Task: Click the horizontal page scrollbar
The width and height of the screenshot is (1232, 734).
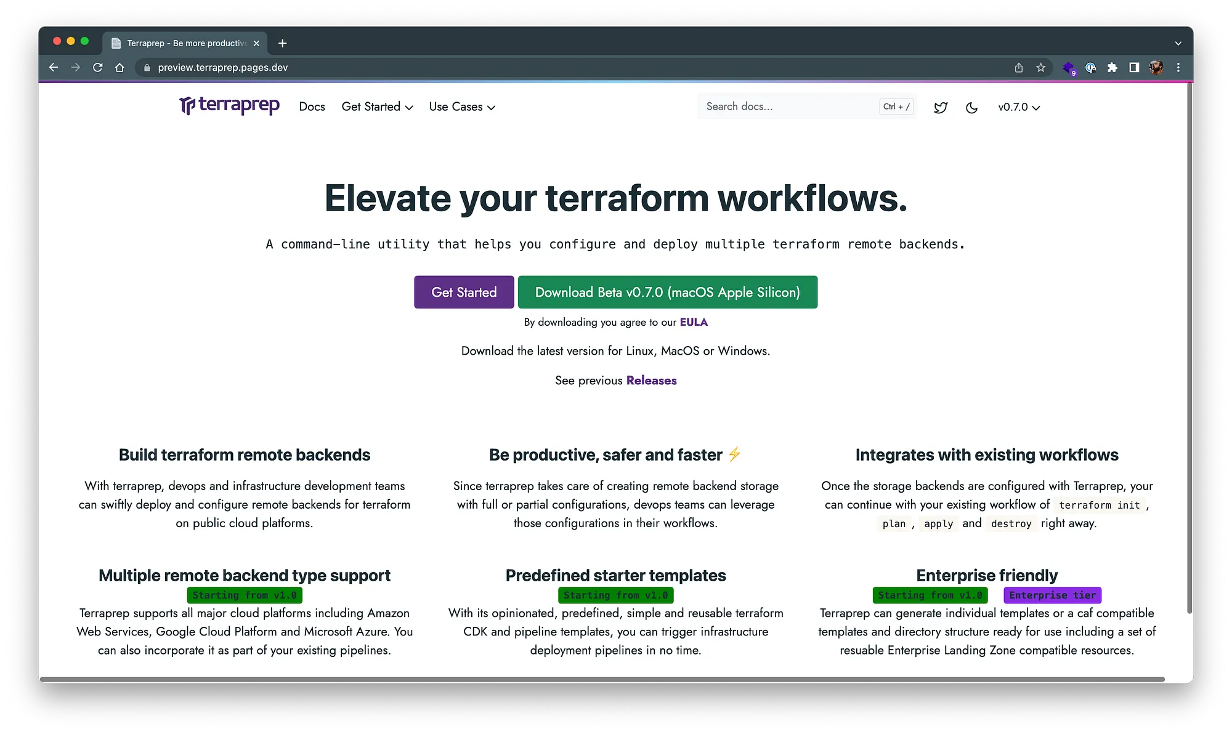Action: click(602, 679)
